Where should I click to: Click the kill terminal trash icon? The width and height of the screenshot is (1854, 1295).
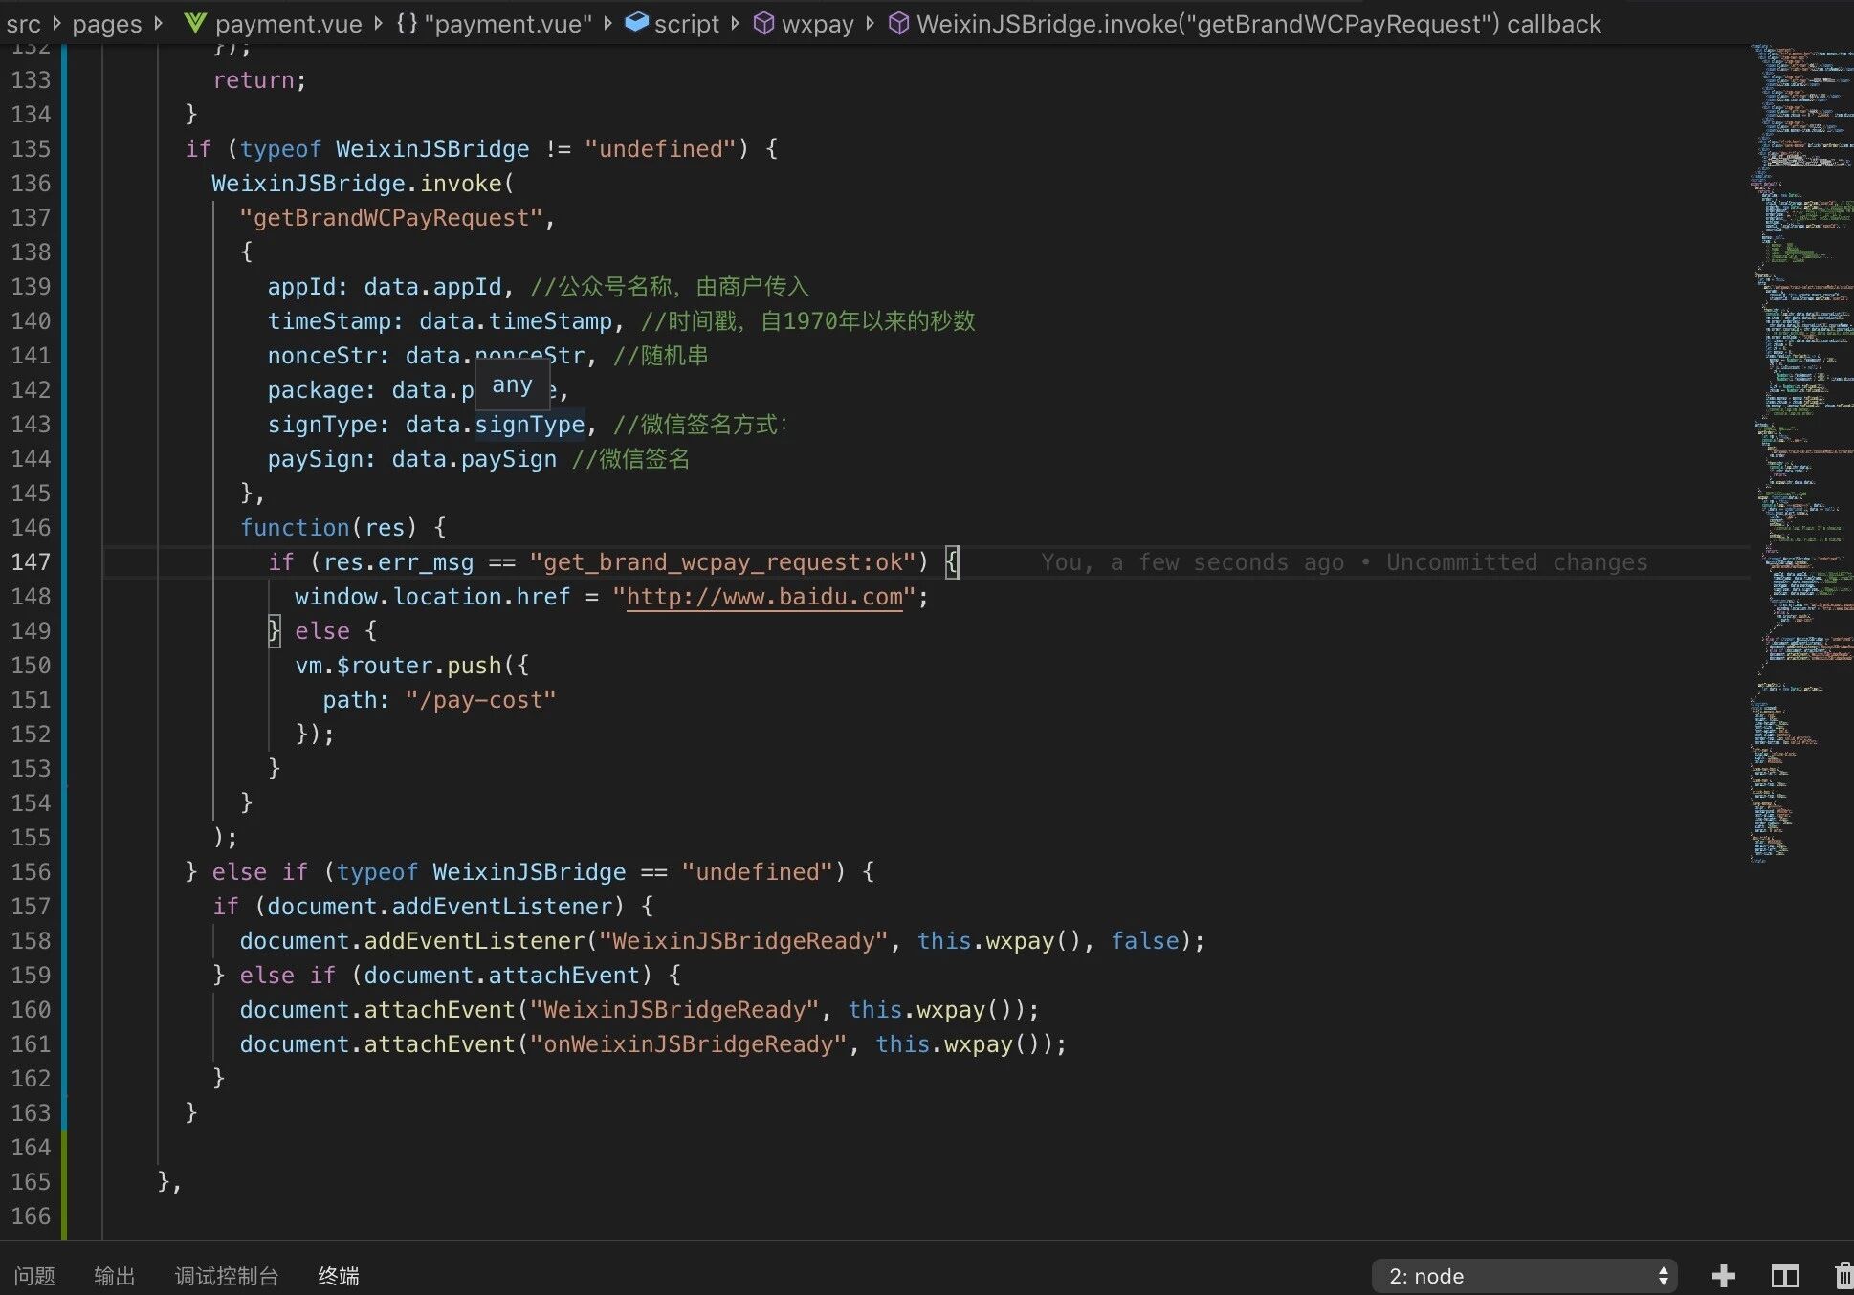[x=1843, y=1276]
